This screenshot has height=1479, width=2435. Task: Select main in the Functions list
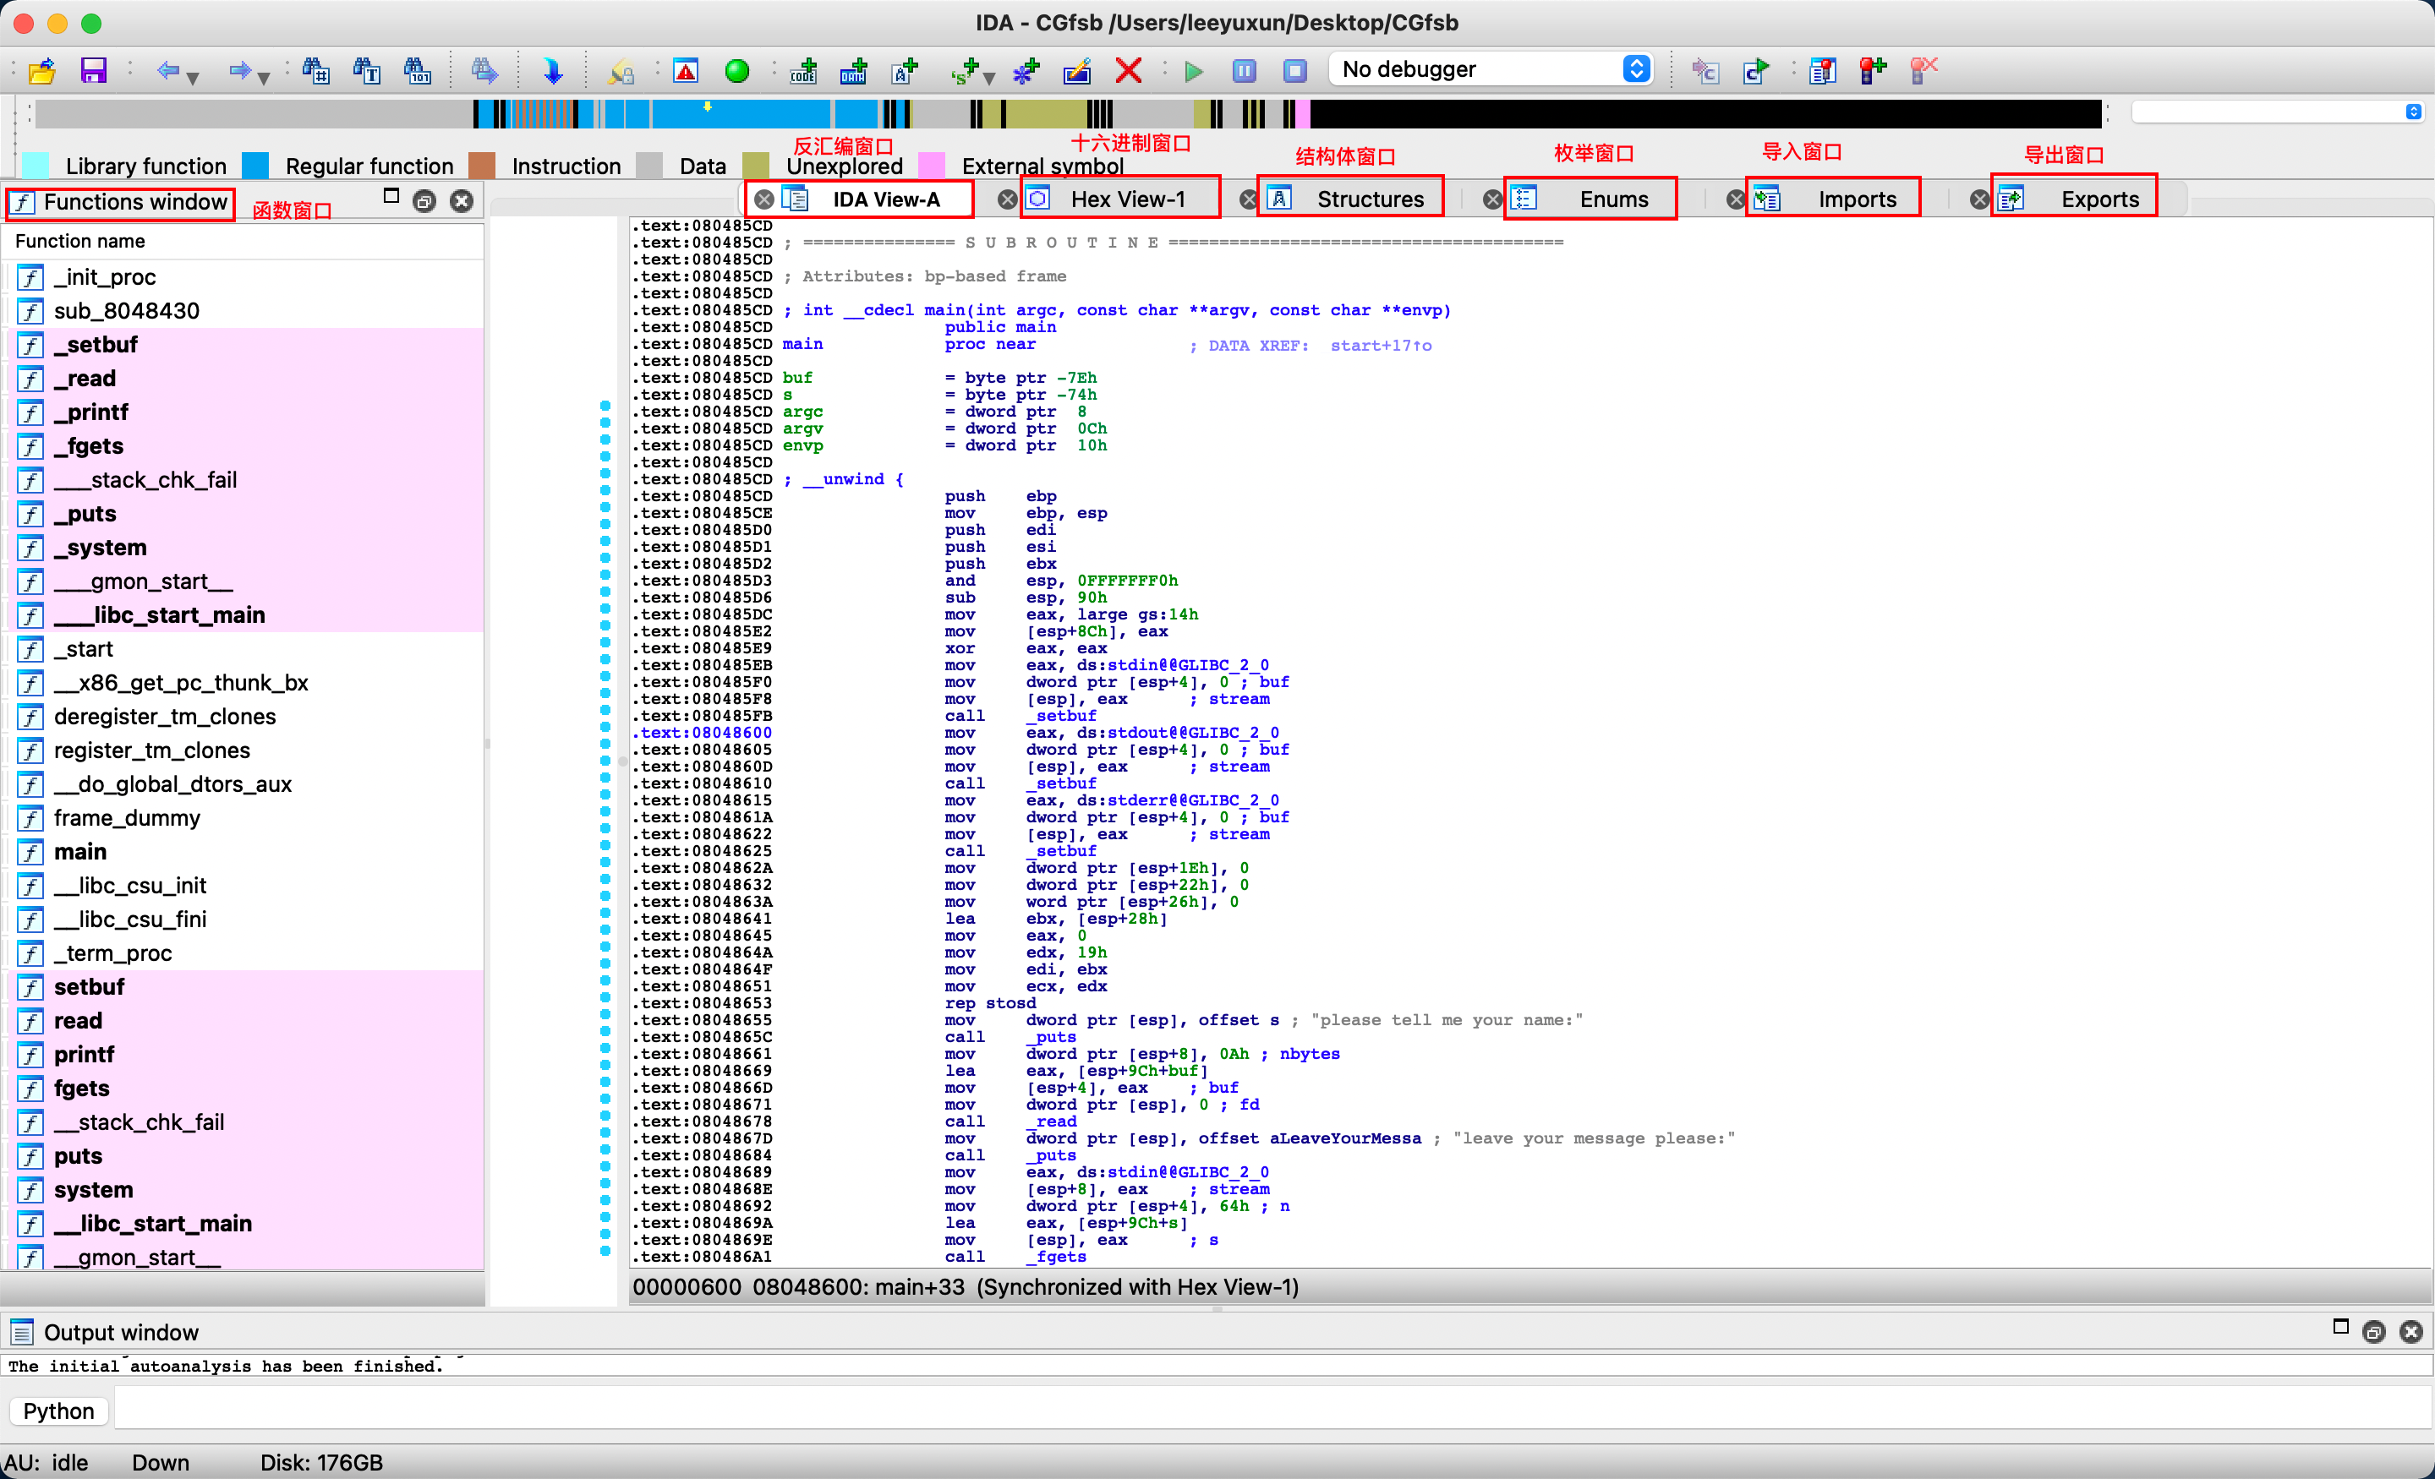[80, 851]
